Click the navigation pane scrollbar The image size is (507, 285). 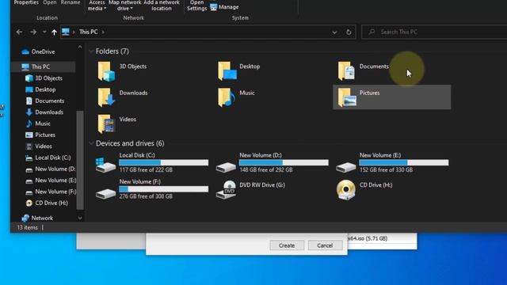pyautogui.click(x=79, y=160)
